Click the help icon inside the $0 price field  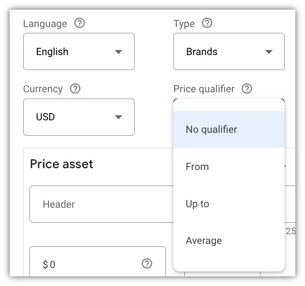click(147, 264)
